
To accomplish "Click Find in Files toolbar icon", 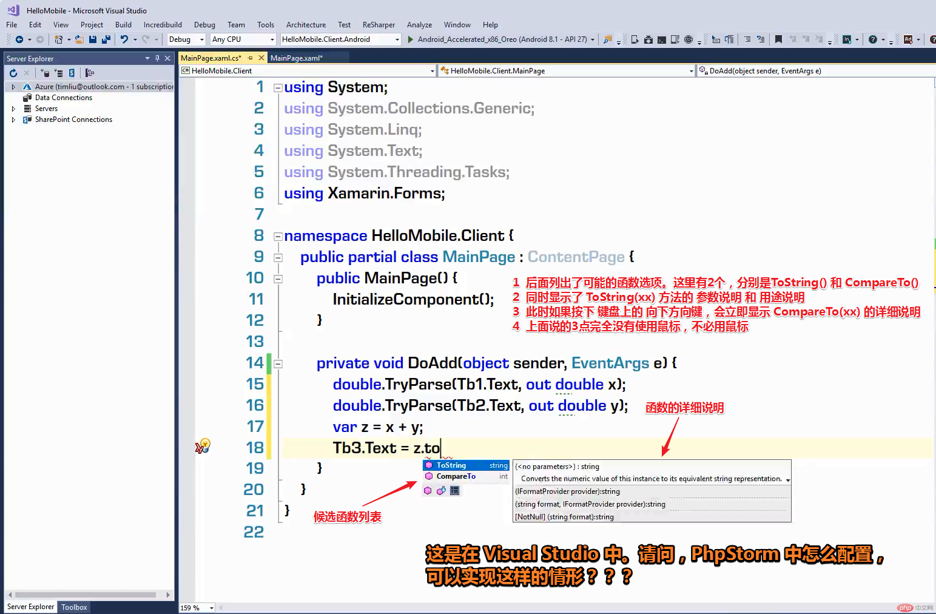I will tap(607, 39).
